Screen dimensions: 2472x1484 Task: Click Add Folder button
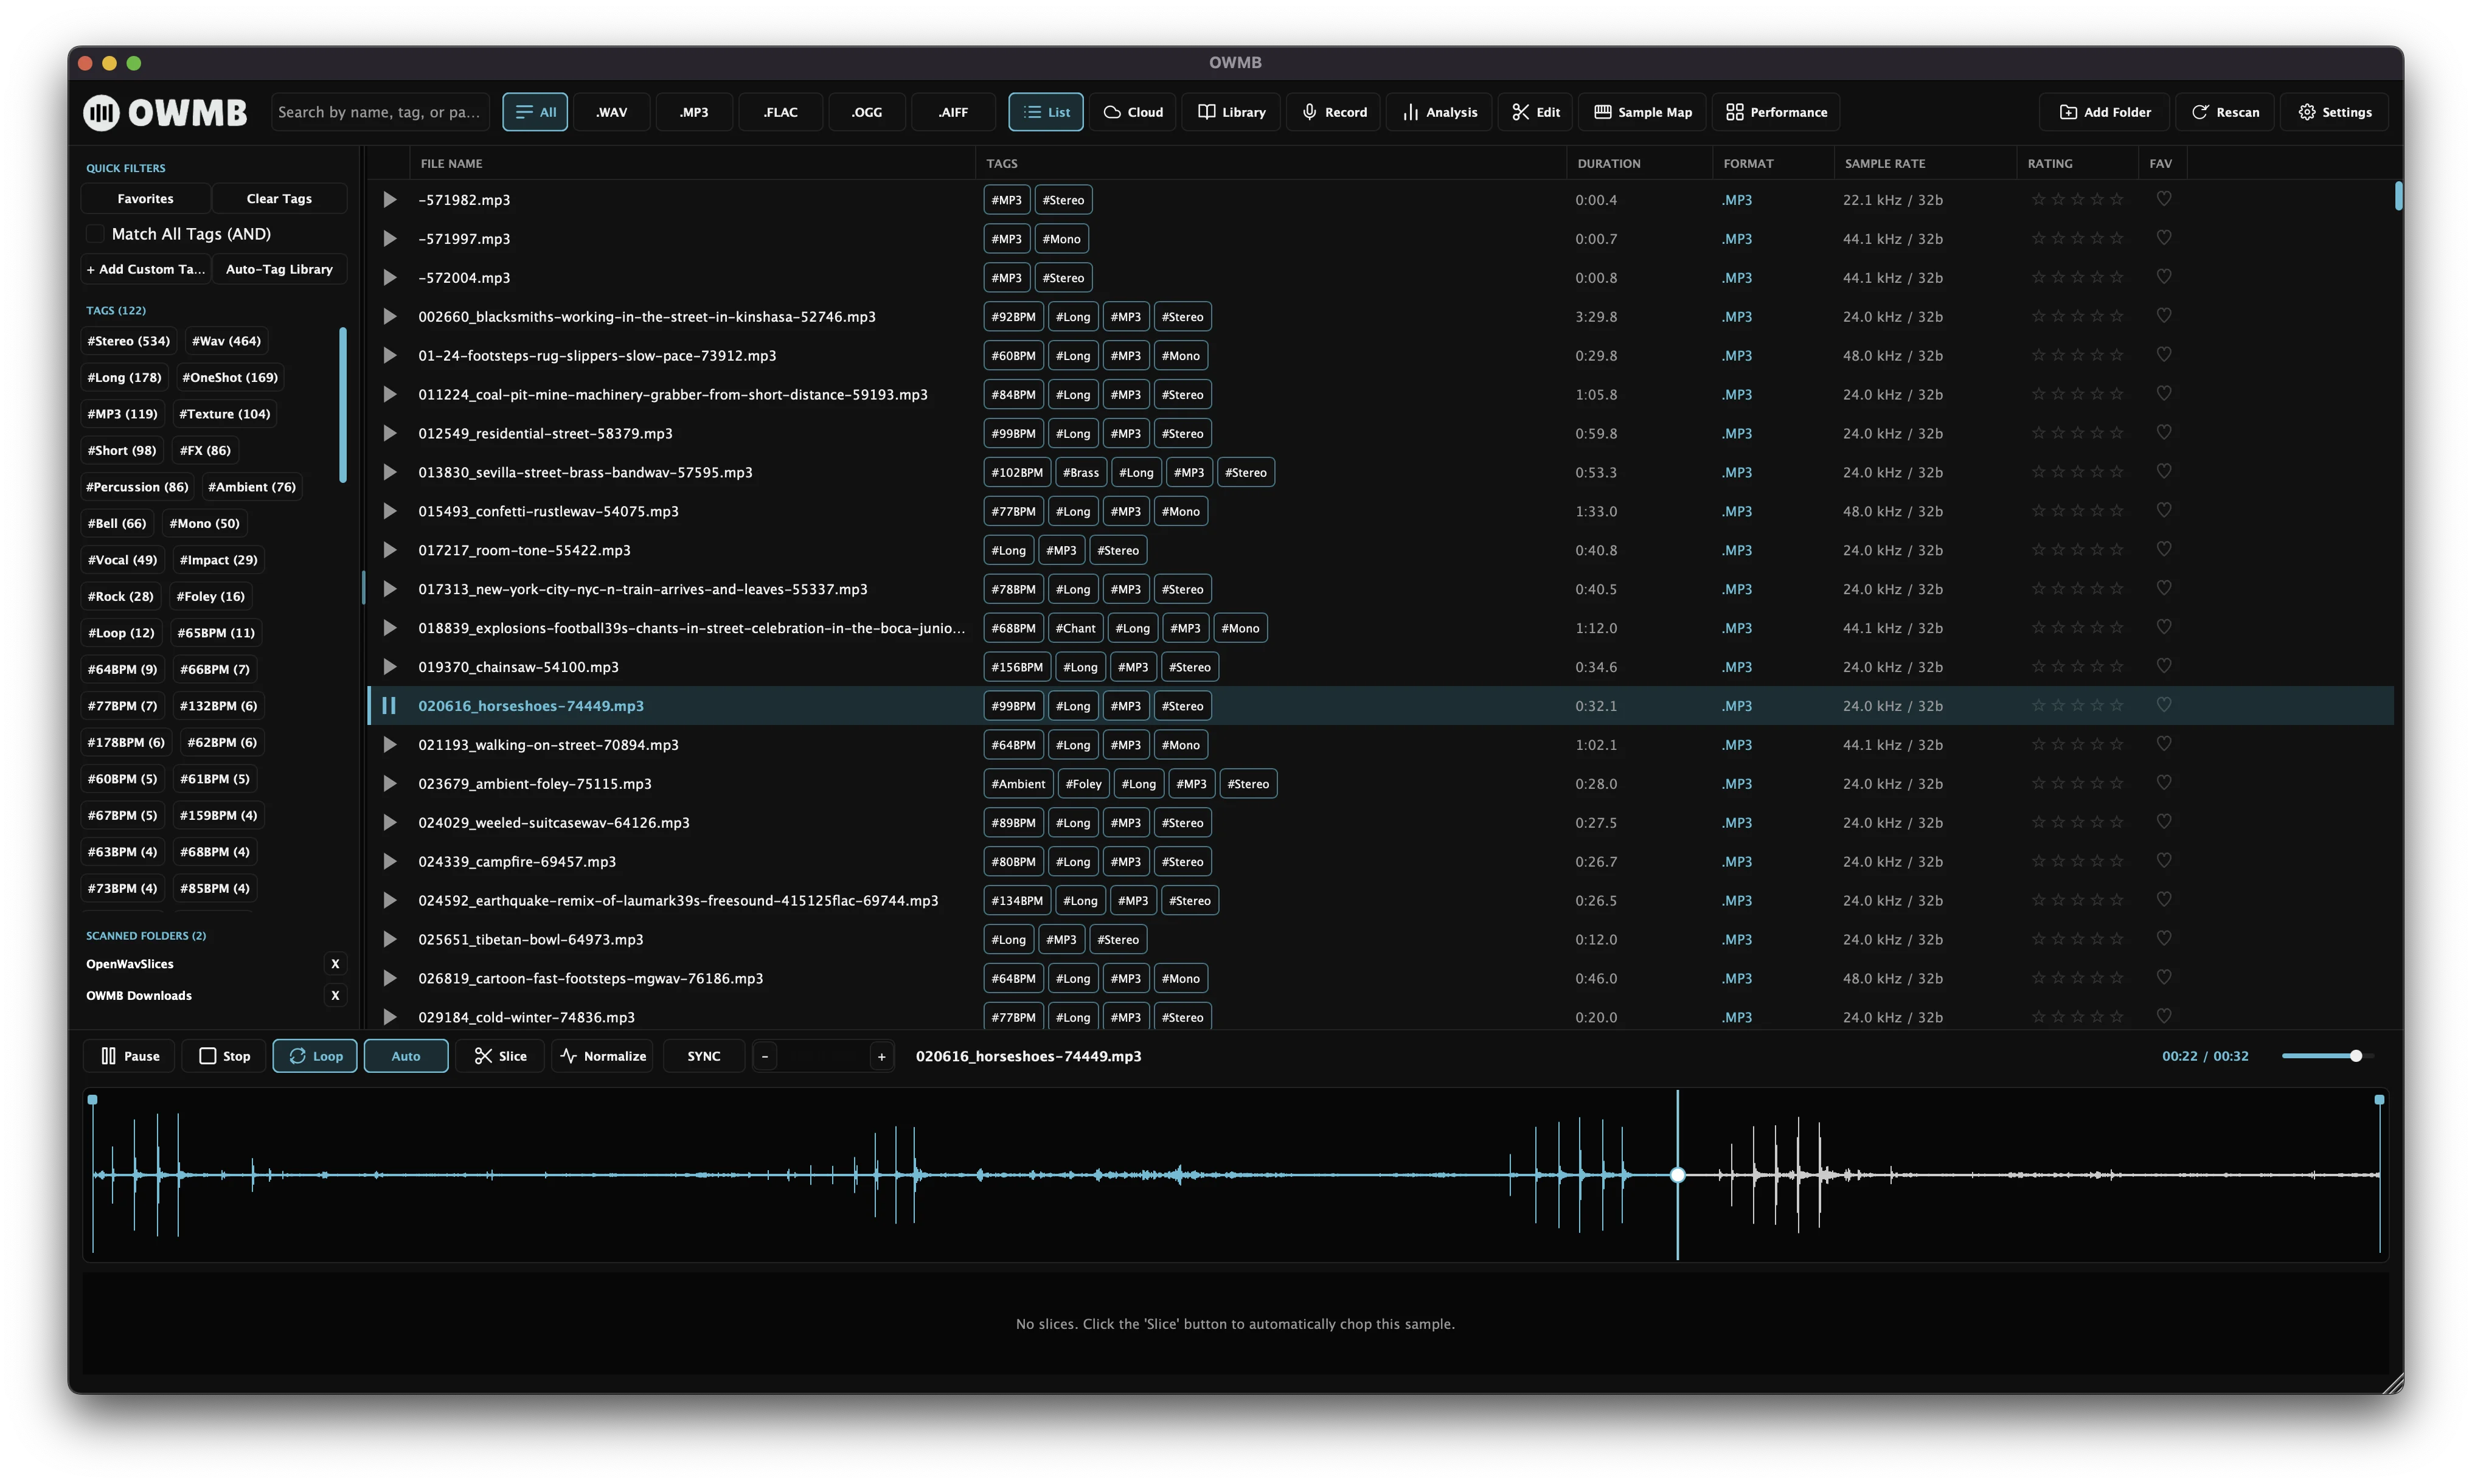tap(2105, 112)
